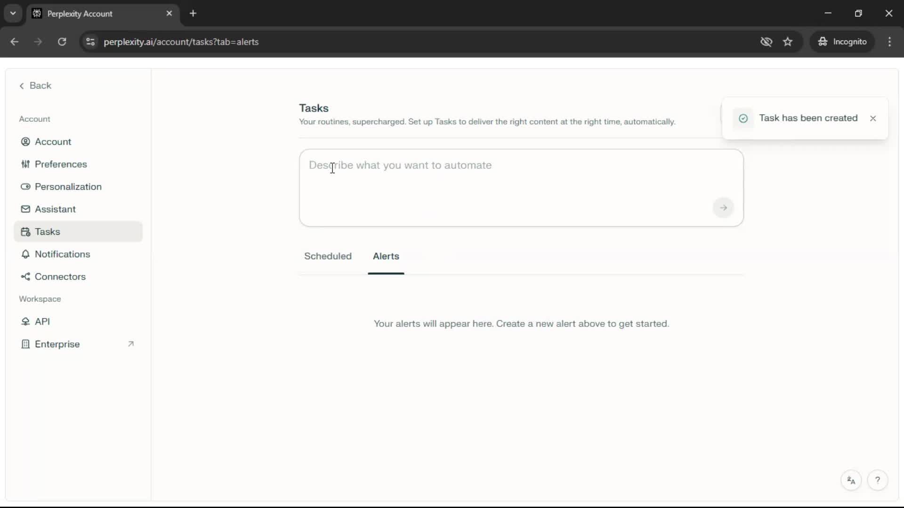
Task: Select the Alerts tab
Action: click(x=386, y=256)
